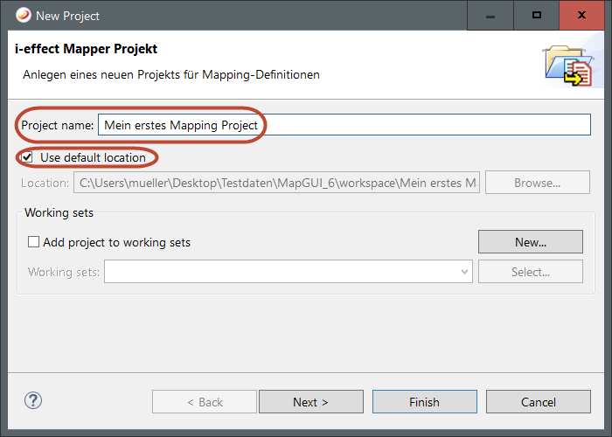Image resolution: width=612 pixels, height=437 pixels.
Task: Click the New Project title bar text
Action: click(69, 16)
